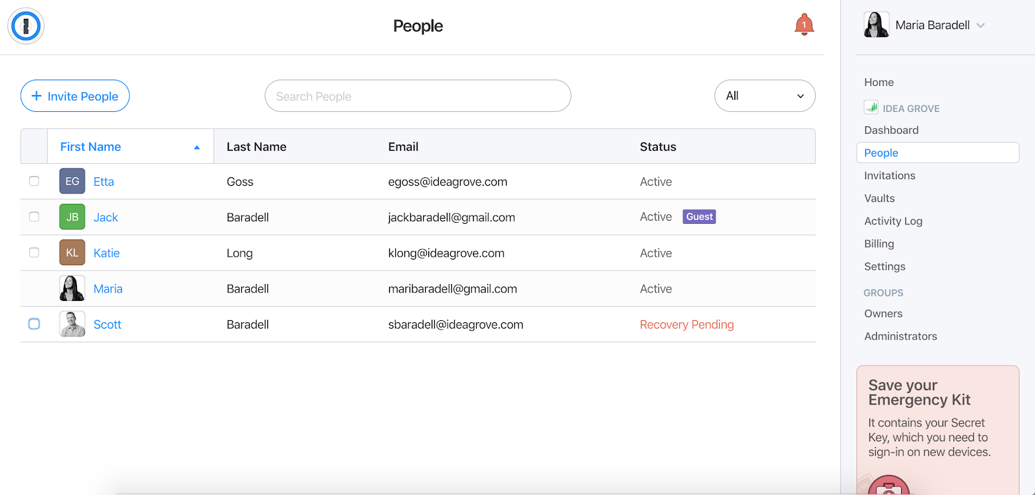Image resolution: width=1035 pixels, height=495 pixels.
Task: Click the Guest badge on Jack's row
Action: [699, 217]
